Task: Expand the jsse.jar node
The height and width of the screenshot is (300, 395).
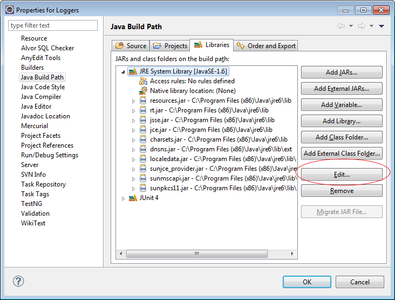Action: click(133, 121)
